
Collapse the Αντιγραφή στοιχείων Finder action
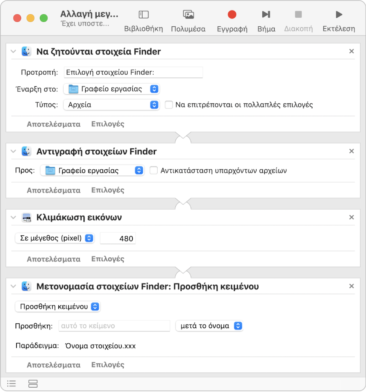(13, 151)
